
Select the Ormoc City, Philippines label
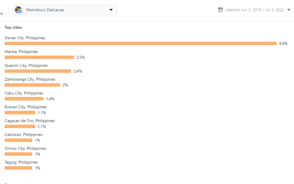tap(25, 148)
